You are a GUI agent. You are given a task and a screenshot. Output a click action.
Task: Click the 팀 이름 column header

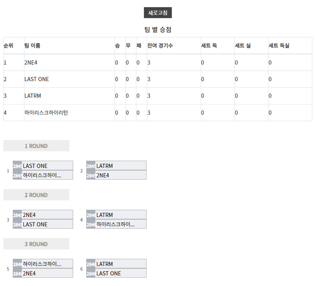click(32, 45)
